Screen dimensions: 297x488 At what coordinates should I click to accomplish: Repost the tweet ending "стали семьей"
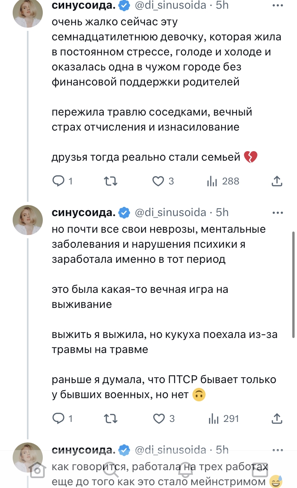coord(110,181)
